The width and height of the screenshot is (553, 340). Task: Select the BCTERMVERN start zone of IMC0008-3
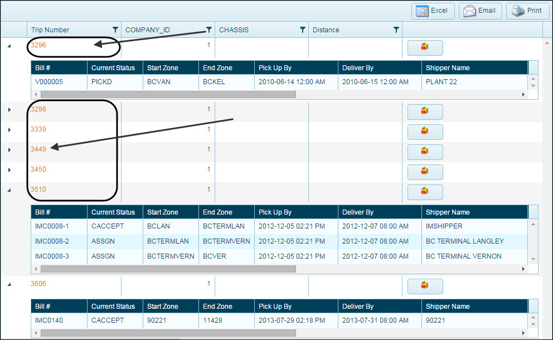pos(171,256)
